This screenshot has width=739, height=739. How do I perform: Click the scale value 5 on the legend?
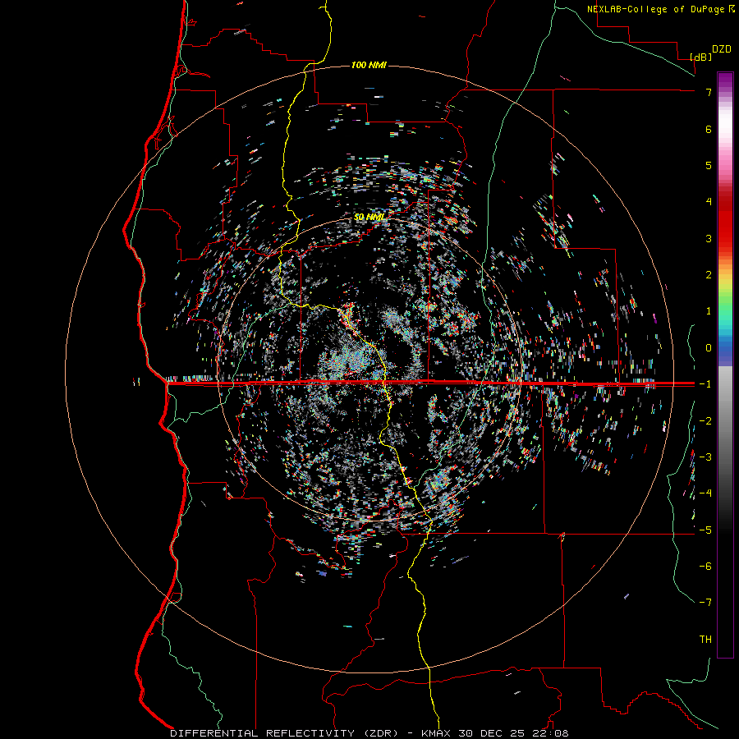click(709, 165)
